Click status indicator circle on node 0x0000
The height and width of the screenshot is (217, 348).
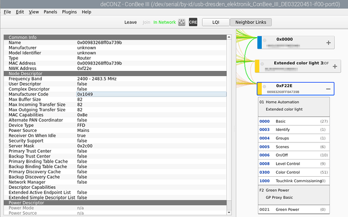click(266, 40)
